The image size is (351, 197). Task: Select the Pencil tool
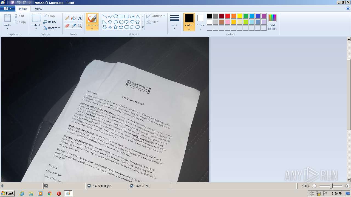pyautogui.click(x=67, y=18)
